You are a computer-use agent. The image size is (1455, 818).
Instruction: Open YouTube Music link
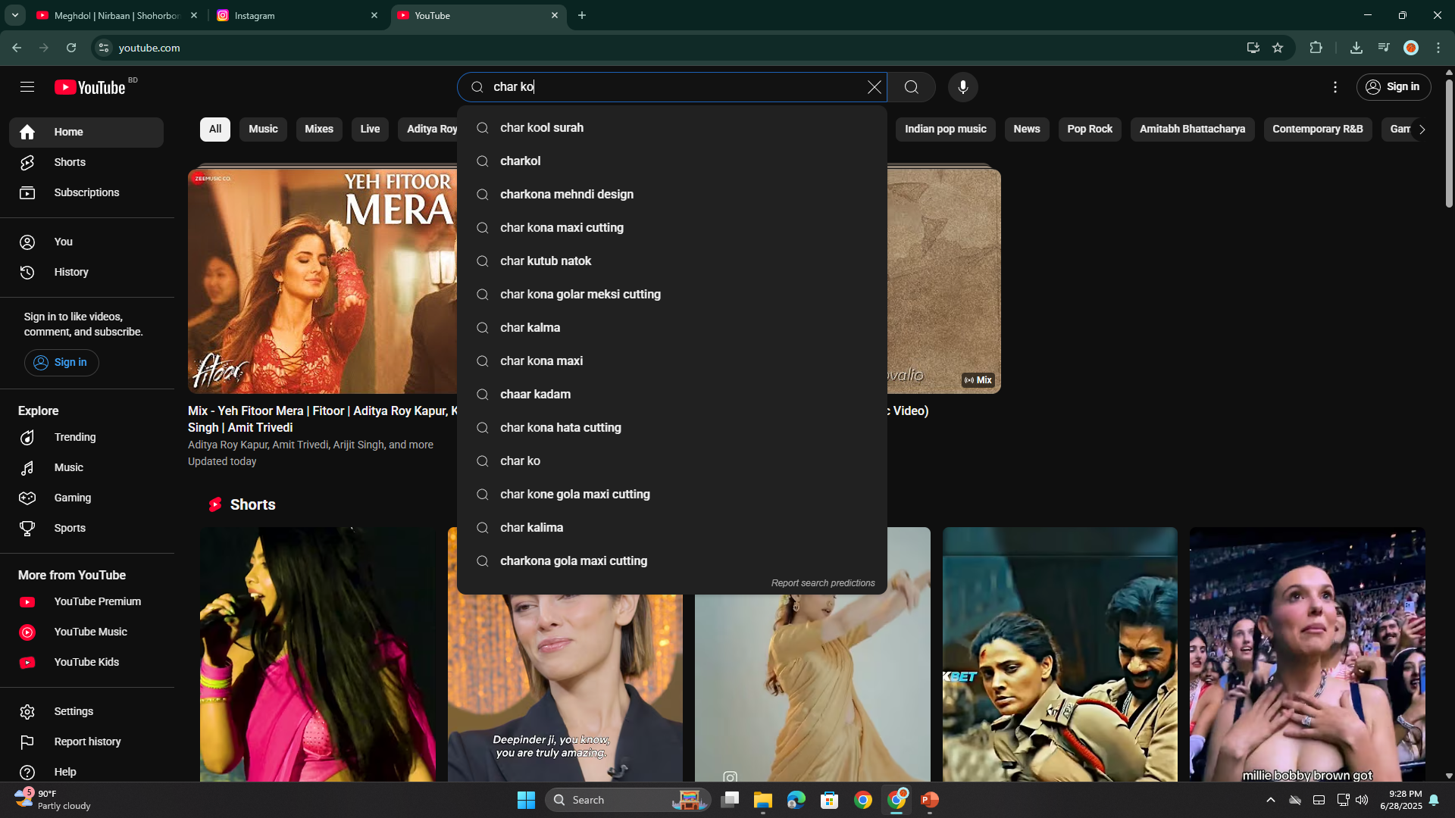(86, 632)
